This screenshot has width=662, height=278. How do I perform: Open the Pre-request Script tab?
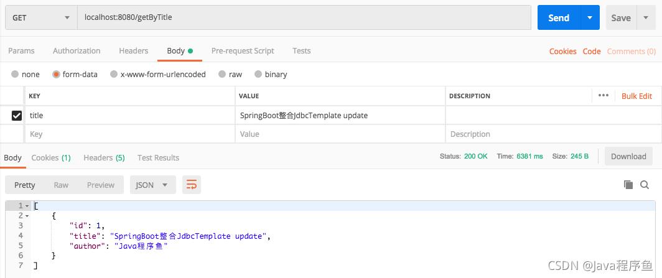(x=243, y=50)
